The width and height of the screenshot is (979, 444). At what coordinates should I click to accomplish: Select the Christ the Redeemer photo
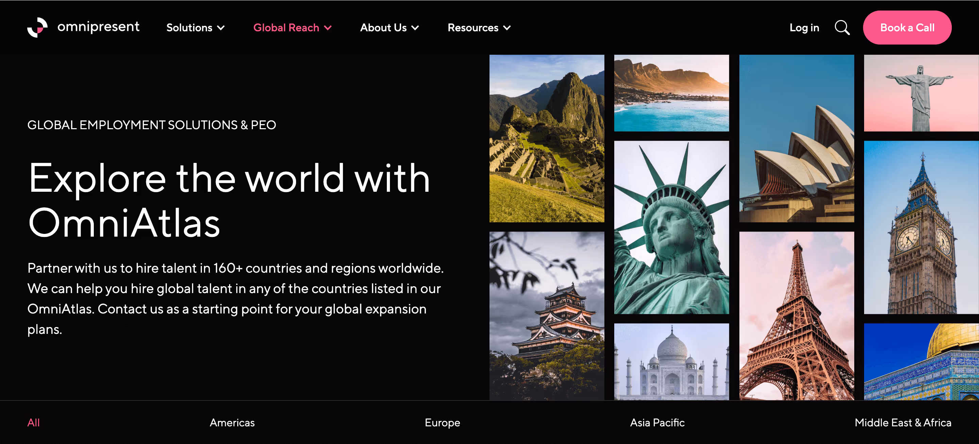tap(921, 93)
